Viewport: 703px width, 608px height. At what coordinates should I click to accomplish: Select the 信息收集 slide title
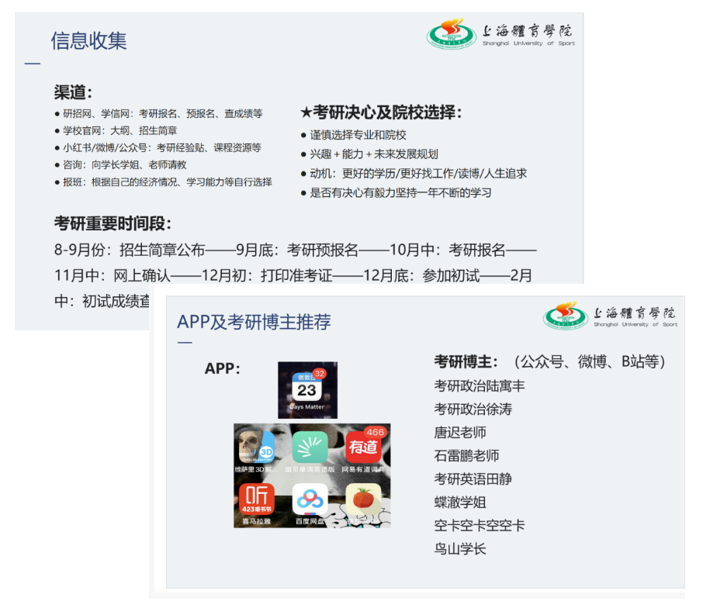point(88,40)
